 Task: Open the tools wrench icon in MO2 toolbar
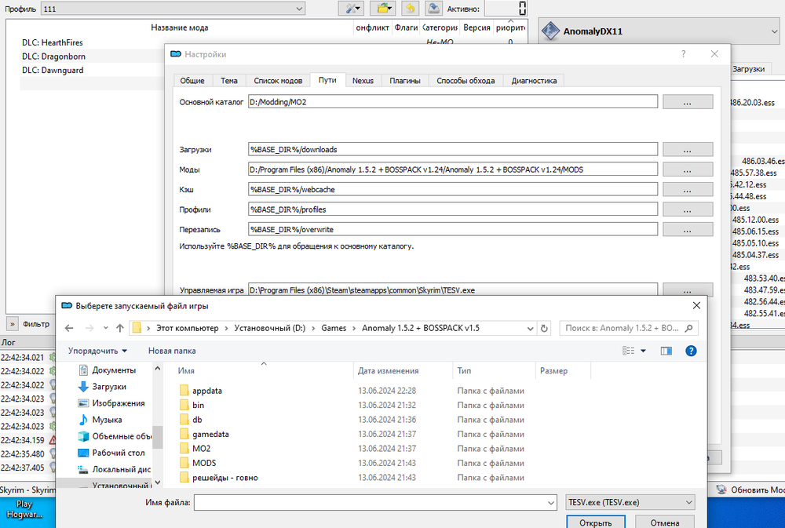351,8
